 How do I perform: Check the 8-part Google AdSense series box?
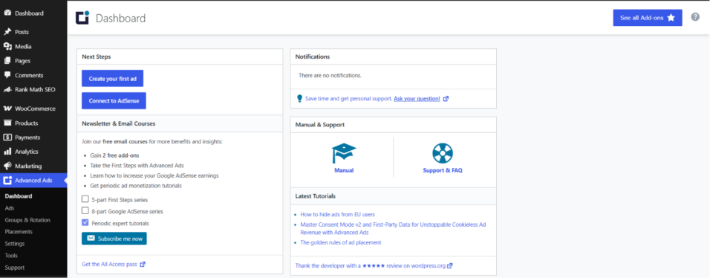[85, 211]
